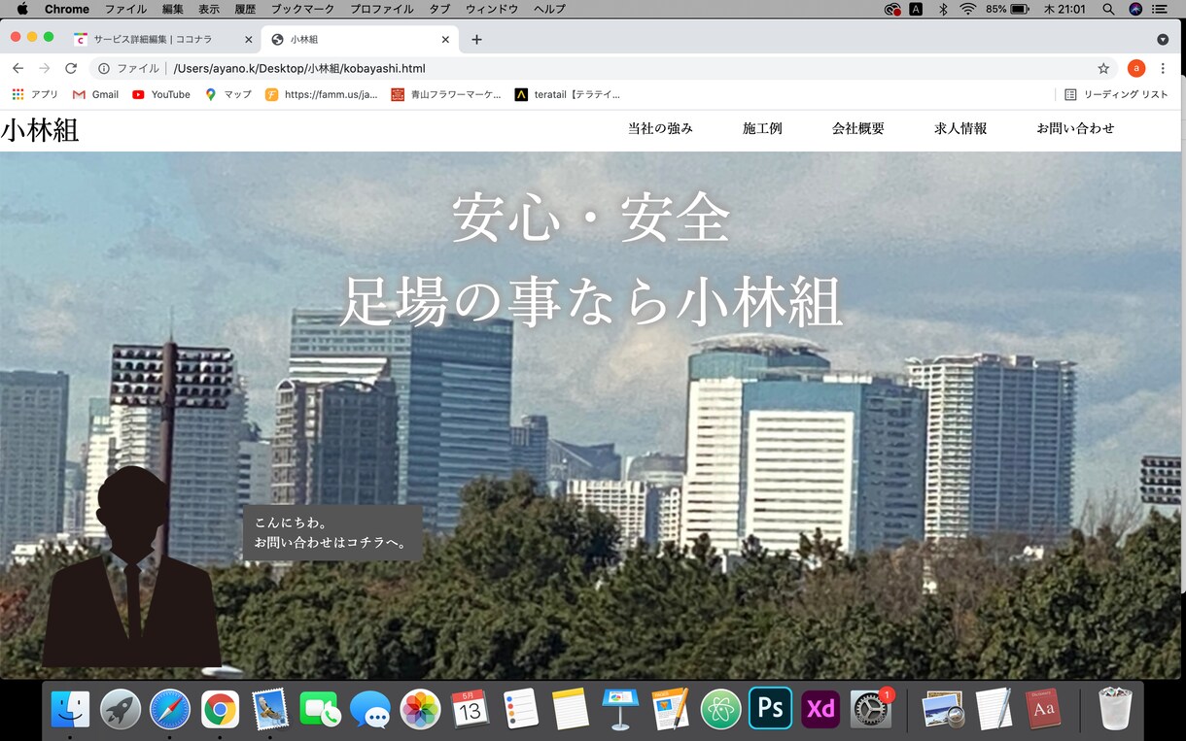Image resolution: width=1186 pixels, height=741 pixels.
Task: Click the browser forward arrow
Action: pyautogui.click(x=44, y=68)
